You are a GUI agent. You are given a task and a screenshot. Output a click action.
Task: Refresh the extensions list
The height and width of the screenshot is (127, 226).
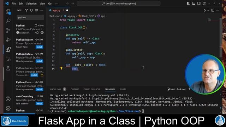pos(31,10)
